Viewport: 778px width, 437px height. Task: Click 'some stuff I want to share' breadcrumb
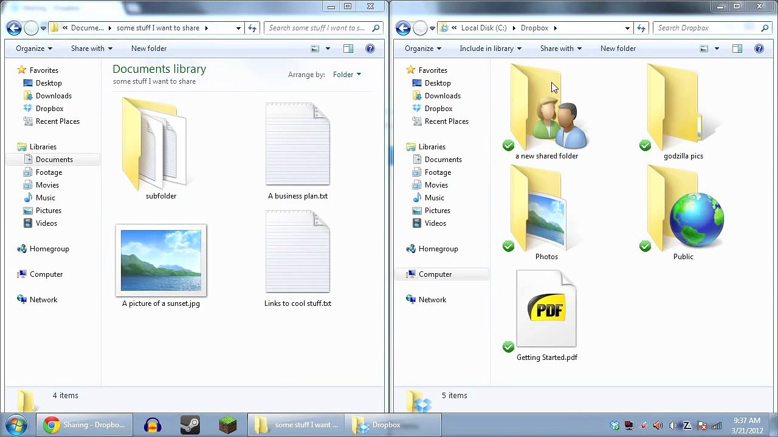tap(158, 28)
